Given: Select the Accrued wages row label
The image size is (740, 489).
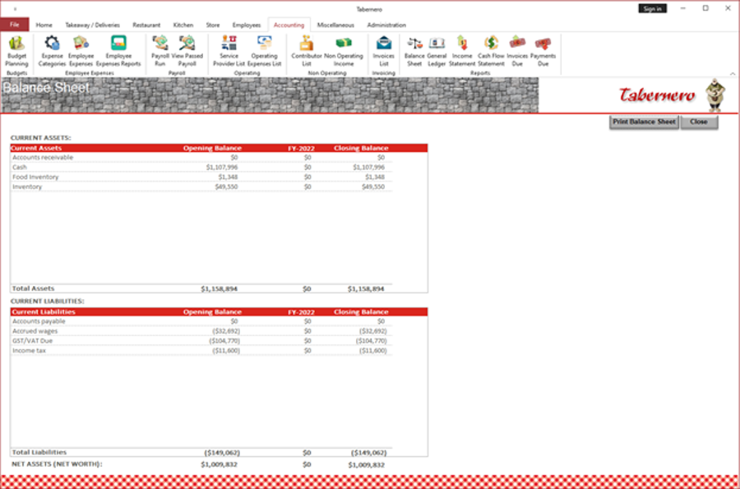Looking at the screenshot, I should [35, 331].
